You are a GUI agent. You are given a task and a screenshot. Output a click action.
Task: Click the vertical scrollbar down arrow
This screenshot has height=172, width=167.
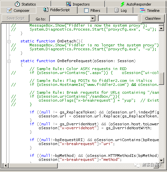click(x=161, y=160)
